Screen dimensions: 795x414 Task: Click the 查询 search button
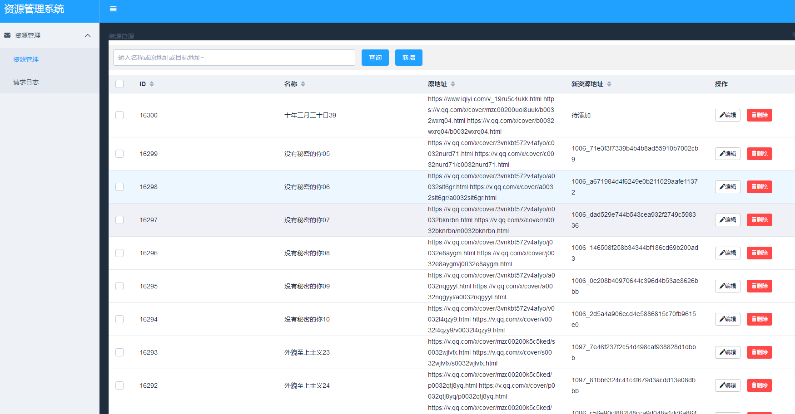(x=375, y=58)
